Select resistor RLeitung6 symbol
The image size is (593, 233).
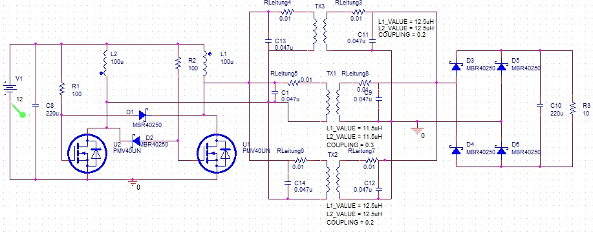click(x=300, y=160)
